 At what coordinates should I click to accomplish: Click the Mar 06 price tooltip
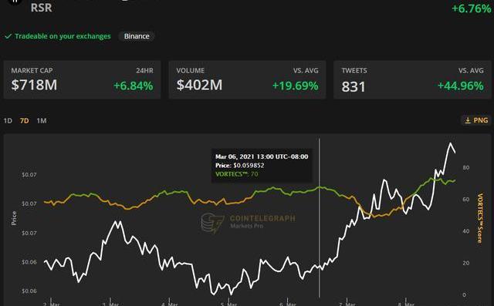click(262, 166)
